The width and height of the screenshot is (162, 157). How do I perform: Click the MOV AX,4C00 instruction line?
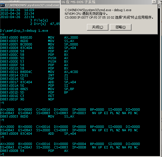tap(39, 72)
